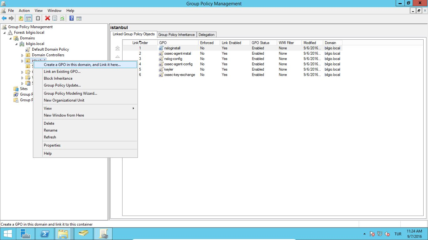Viewport: 428px width, 240px height.
Task: Choose Group Policy Update...
Action: click(x=85, y=85)
